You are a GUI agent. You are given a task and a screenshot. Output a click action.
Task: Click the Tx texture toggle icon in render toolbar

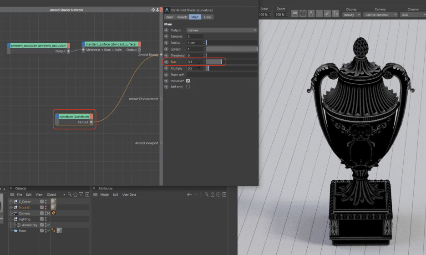335,14
